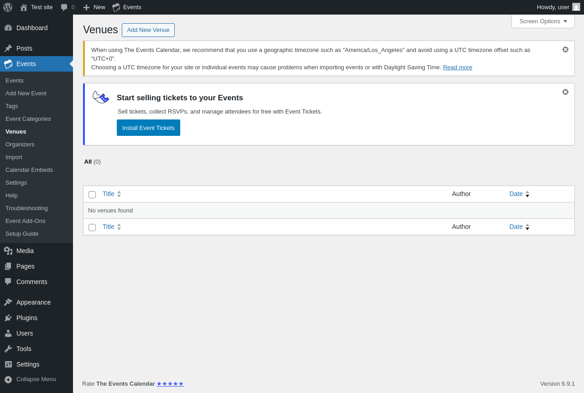584x393 pixels.
Task: Click the Settings sliders icon in the sidebar
Action: point(8,364)
